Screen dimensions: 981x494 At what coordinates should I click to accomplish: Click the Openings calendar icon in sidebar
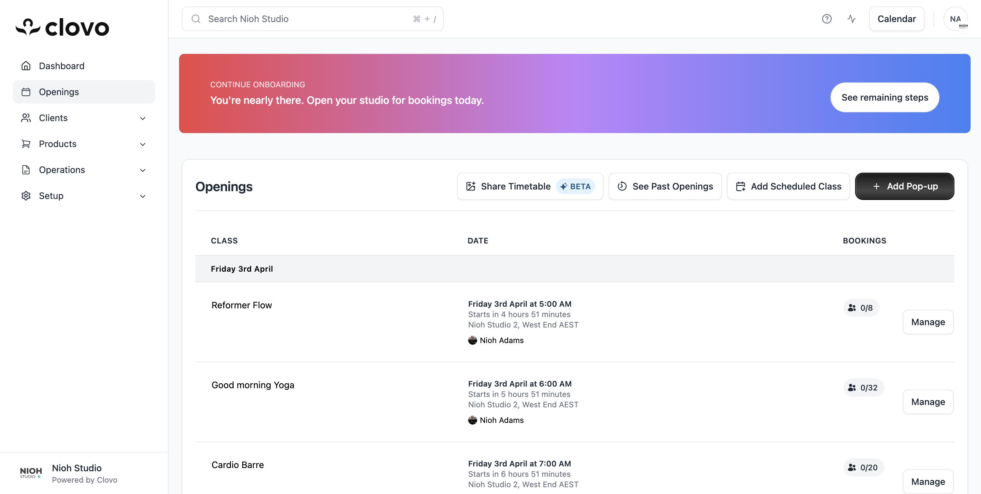26,92
